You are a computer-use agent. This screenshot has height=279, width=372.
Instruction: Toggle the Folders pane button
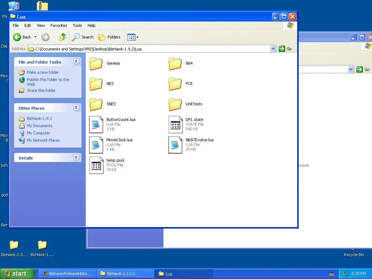coord(109,37)
